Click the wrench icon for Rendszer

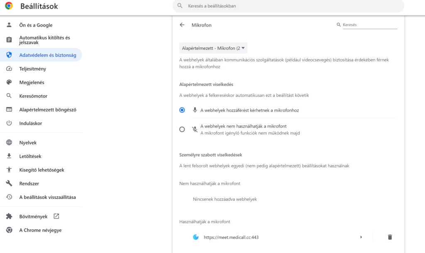tap(9, 183)
